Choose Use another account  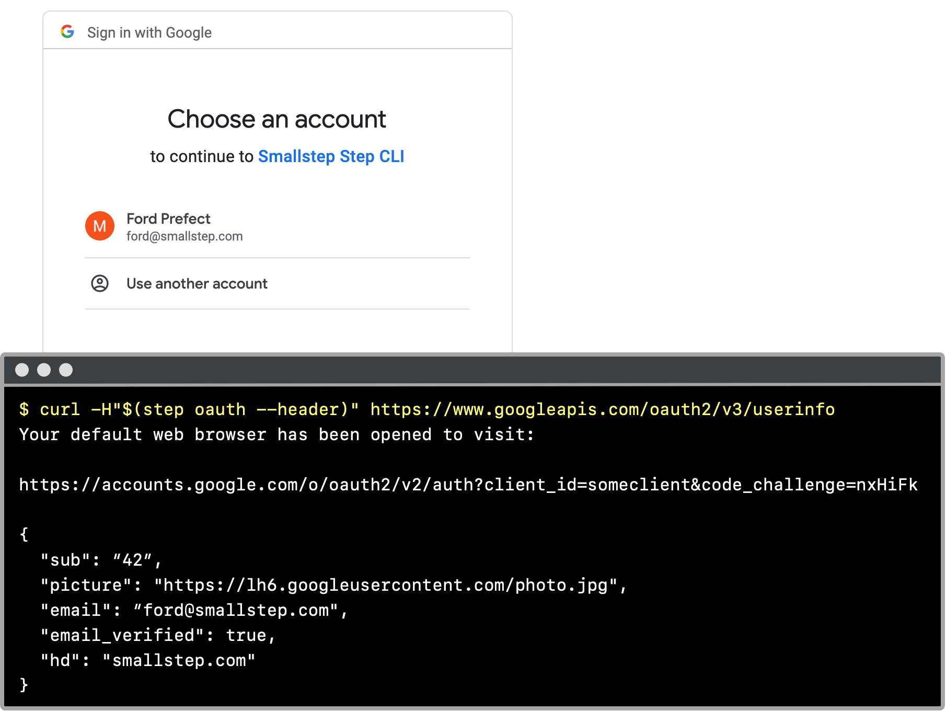pyautogui.click(x=278, y=283)
